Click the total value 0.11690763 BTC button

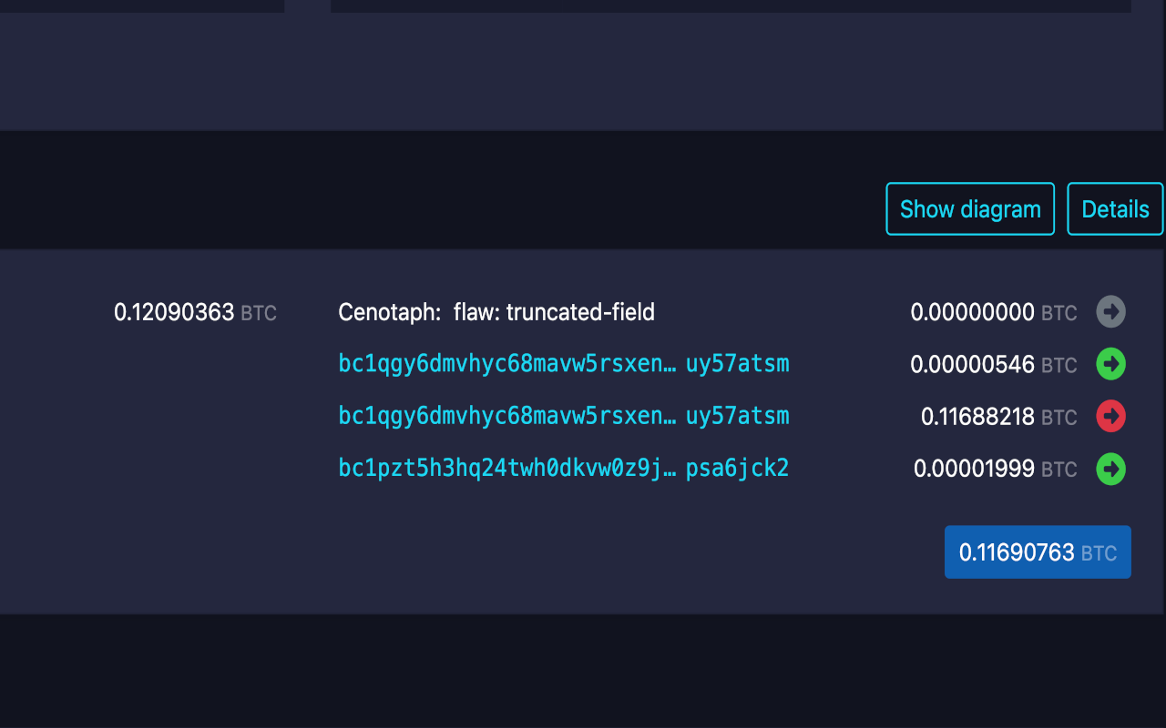(1037, 551)
